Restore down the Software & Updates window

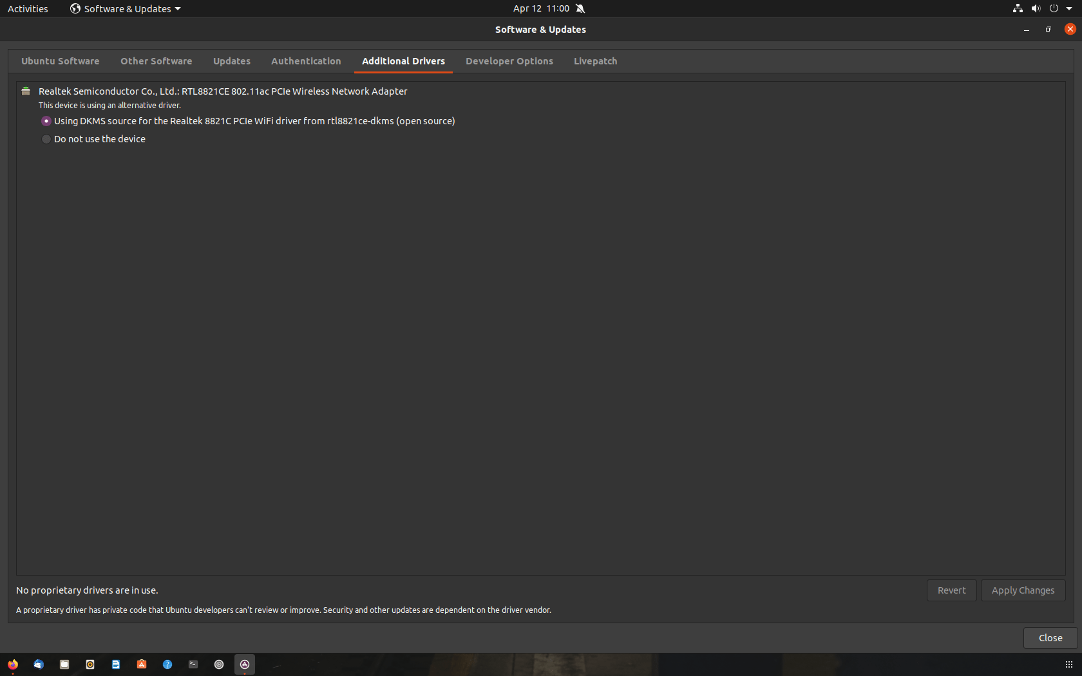[1048, 30]
